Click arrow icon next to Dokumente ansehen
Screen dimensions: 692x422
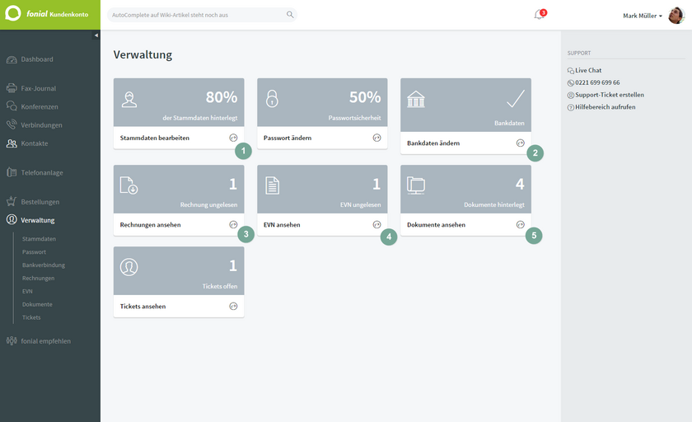tap(521, 225)
